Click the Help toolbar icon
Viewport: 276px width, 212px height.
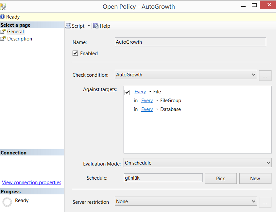pyautogui.click(x=96, y=26)
